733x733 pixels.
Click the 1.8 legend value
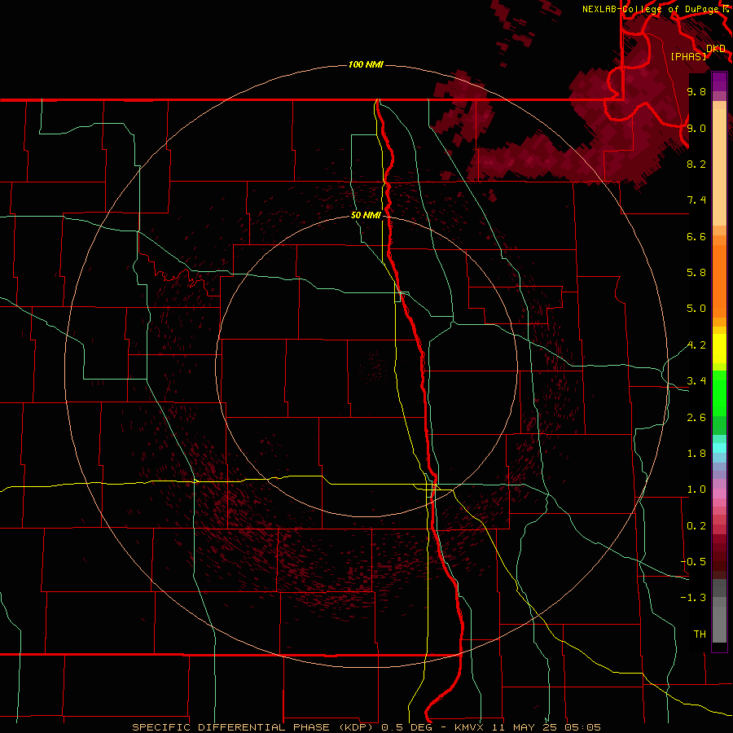click(696, 454)
